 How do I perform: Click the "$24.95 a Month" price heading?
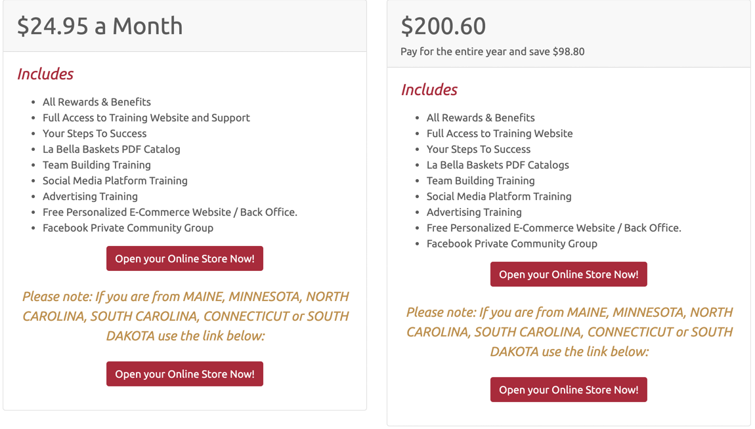pyautogui.click(x=100, y=26)
